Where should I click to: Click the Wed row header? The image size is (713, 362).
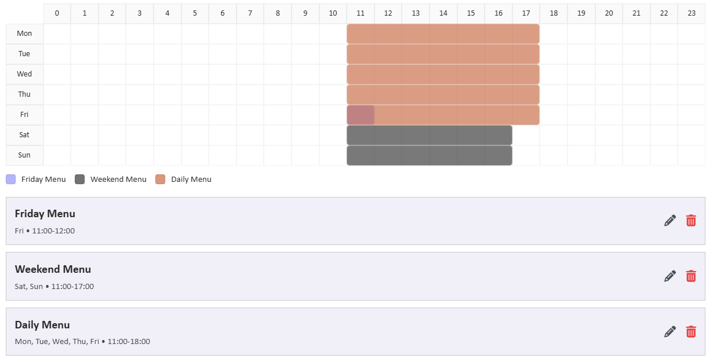pyautogui.click(x=24, y=74)
